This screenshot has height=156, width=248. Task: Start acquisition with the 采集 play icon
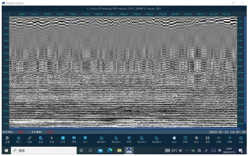(x=52, y=140)
